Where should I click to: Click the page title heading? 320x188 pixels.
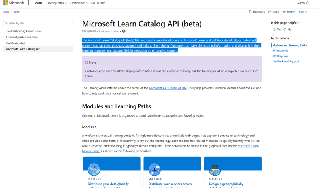click(142, 24)
